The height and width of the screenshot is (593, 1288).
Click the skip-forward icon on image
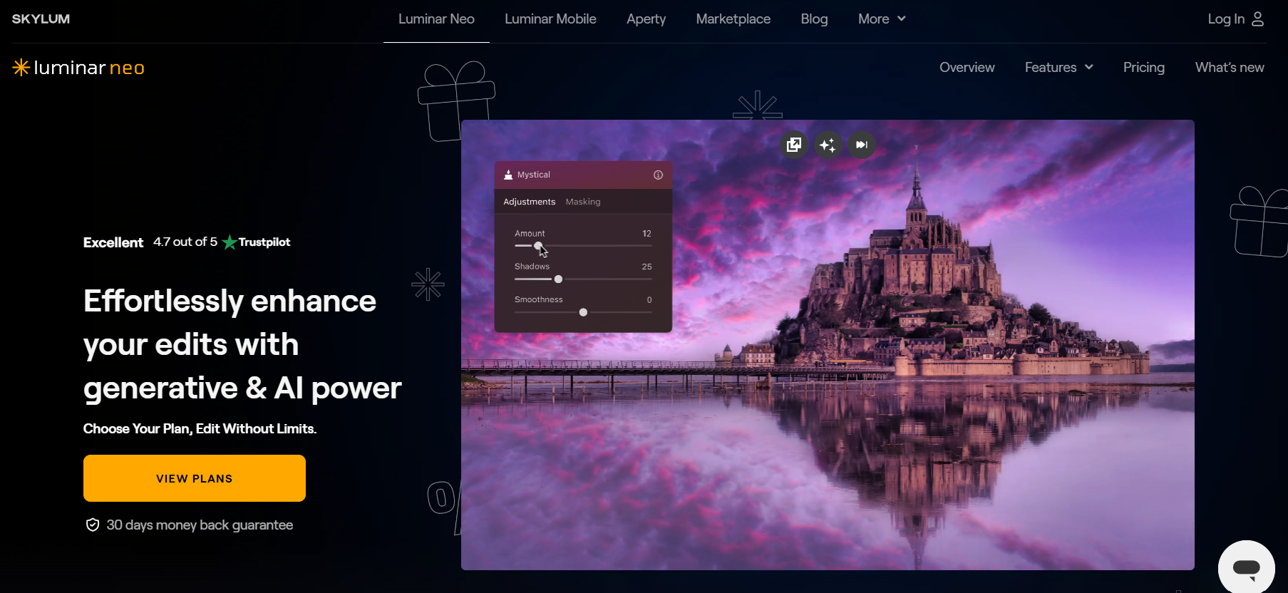pyautogui.click(x=862, y=145)
